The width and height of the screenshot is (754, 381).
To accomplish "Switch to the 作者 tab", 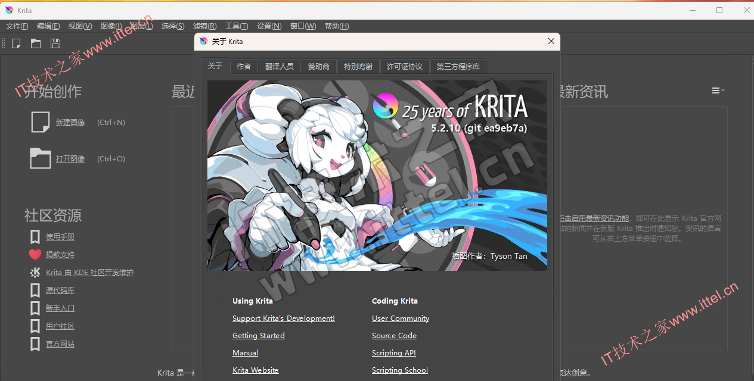I will (244, 67).
